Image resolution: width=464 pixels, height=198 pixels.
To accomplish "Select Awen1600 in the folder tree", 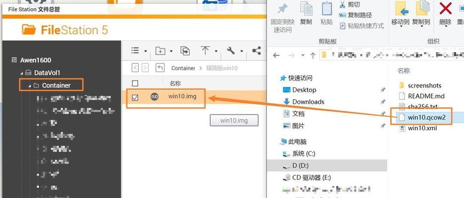I will 36,60.
